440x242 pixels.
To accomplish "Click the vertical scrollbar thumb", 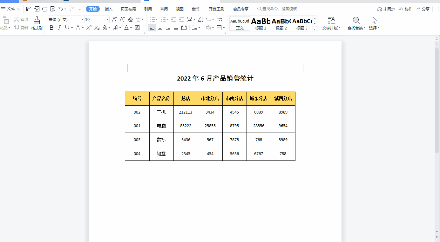I will pos(437,100).
